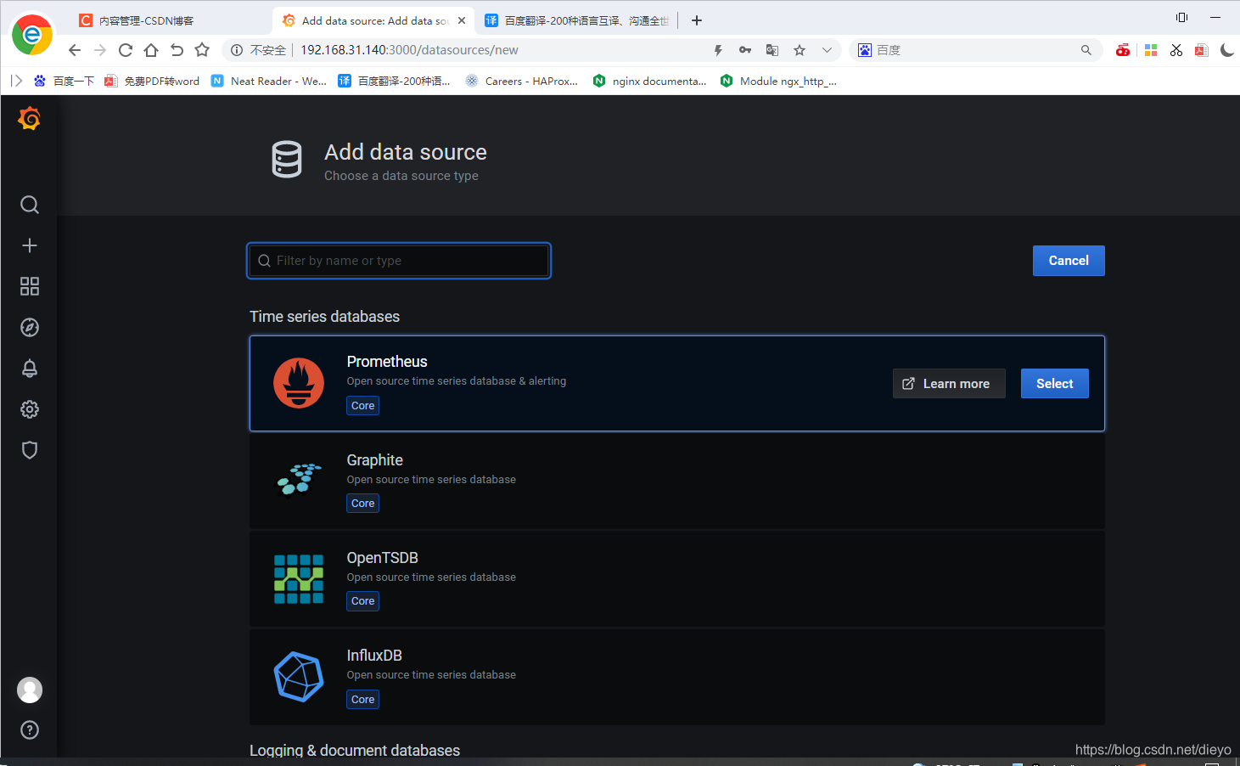Image resolution: width=1240 pixels, height=766 pixels.
Task: Click the star favorite icon in address bar
Action: (800, 50)
